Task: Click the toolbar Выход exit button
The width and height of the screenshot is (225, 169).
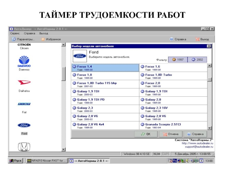Action: coord(202,39)
